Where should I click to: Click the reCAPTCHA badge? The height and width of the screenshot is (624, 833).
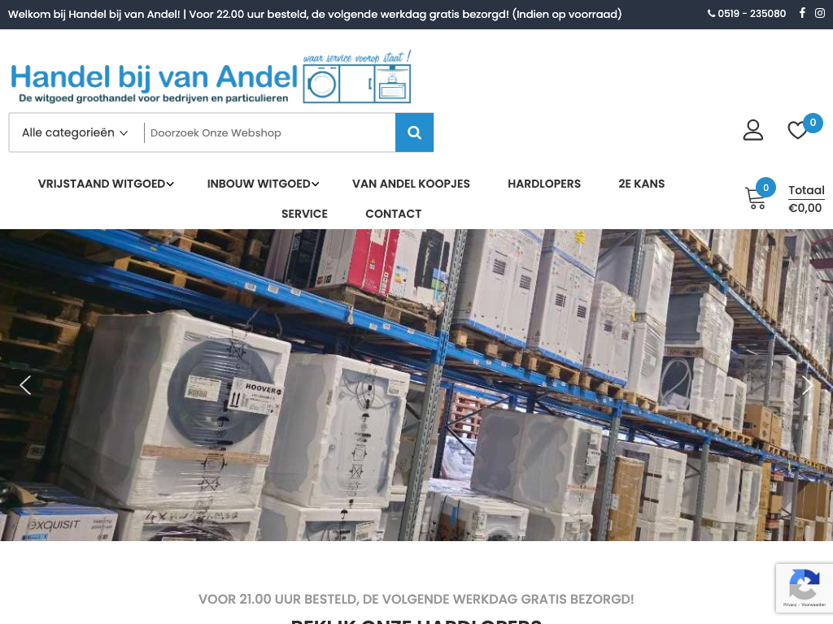tap(805, 589)
